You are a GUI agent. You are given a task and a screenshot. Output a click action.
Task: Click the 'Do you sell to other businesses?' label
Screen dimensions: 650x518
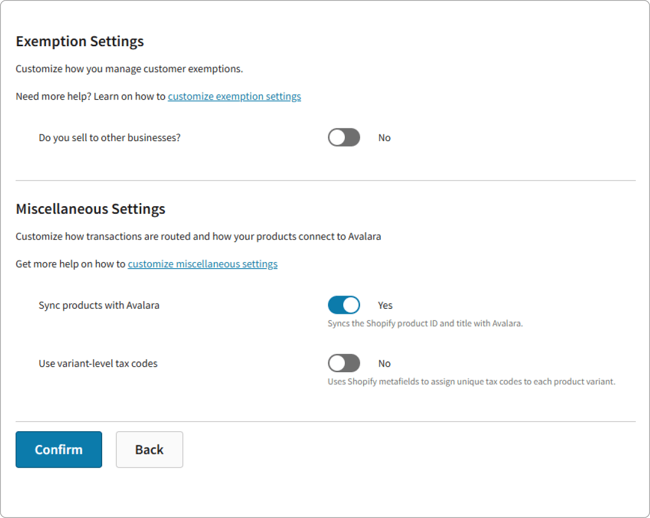[x=110, y=138]
